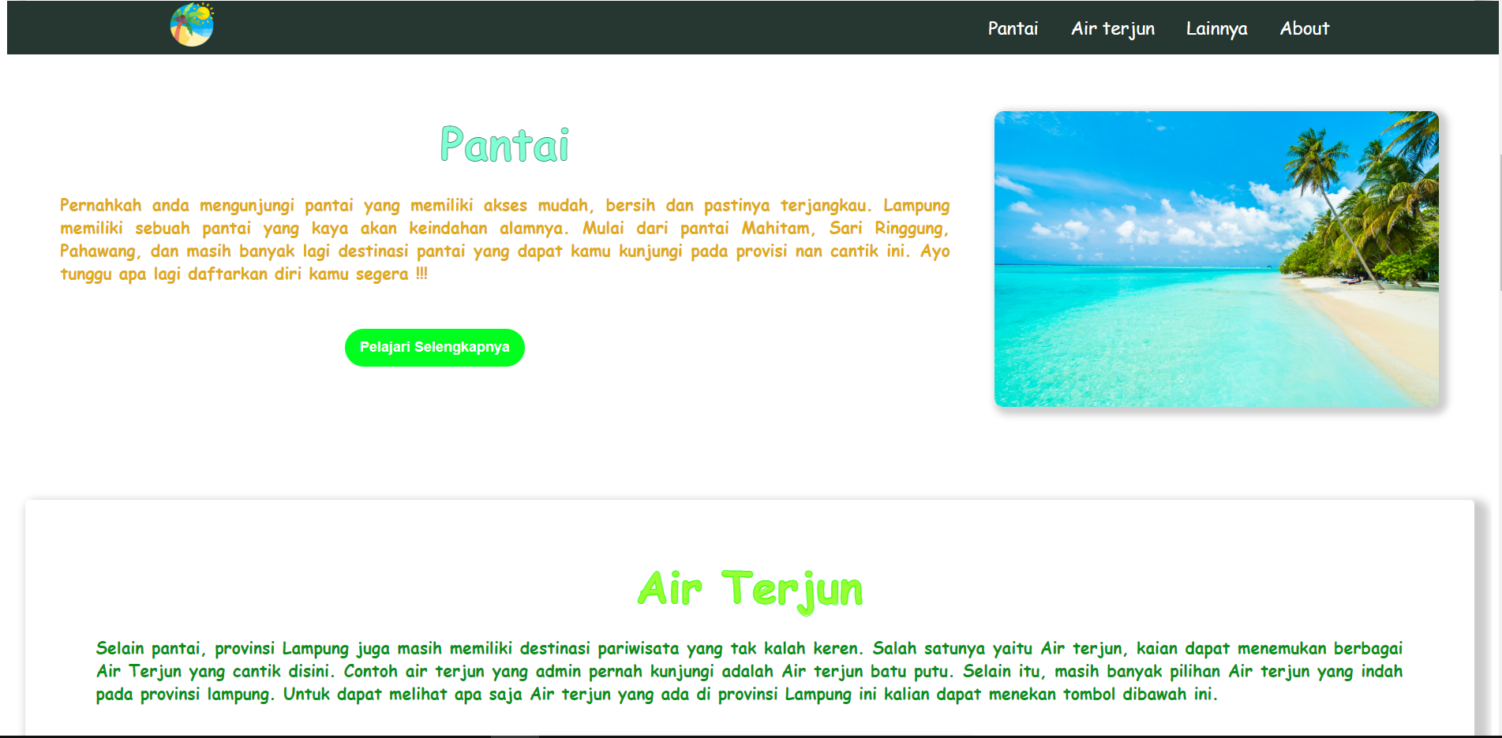This screenshot has width=1502, height=738.
Task: Click the dark navigation bar background
Action: (631, 28)
